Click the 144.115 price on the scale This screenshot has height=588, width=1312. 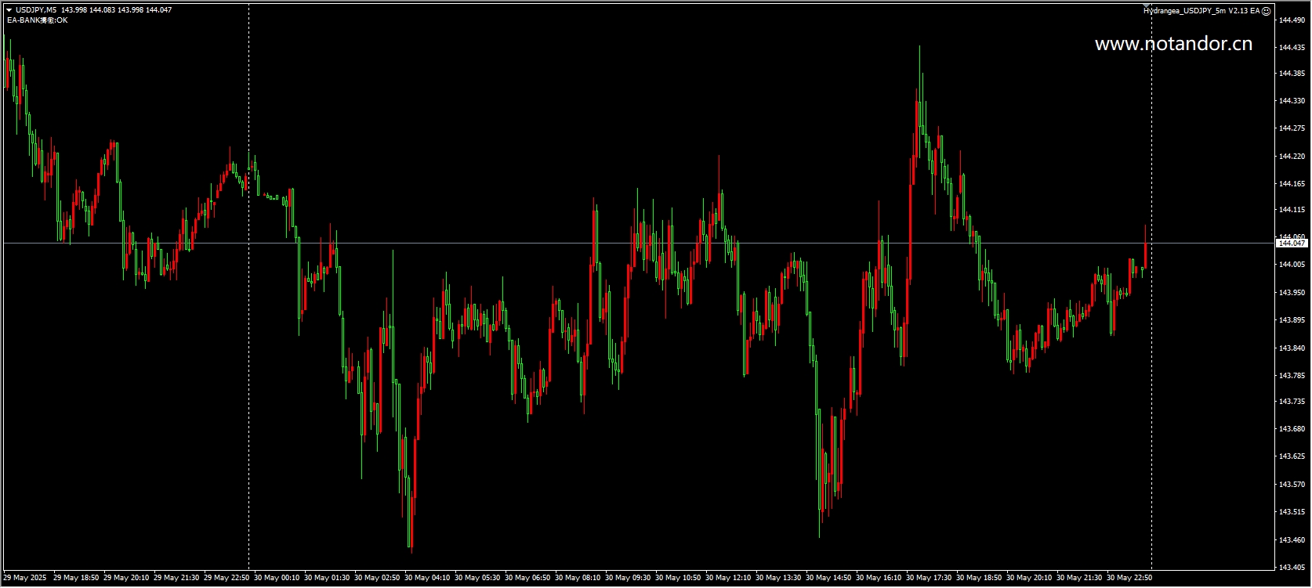point(1292,210)
